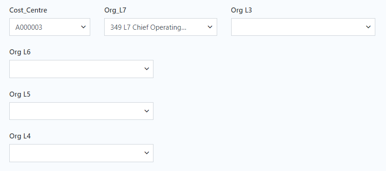Open the Org_L7 combo box field

click(160, 27)
